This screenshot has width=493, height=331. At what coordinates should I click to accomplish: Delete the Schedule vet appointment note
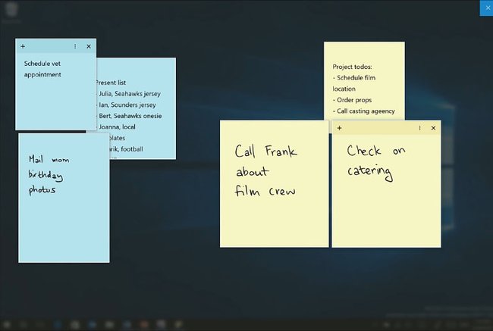click(x=89, y=46)
